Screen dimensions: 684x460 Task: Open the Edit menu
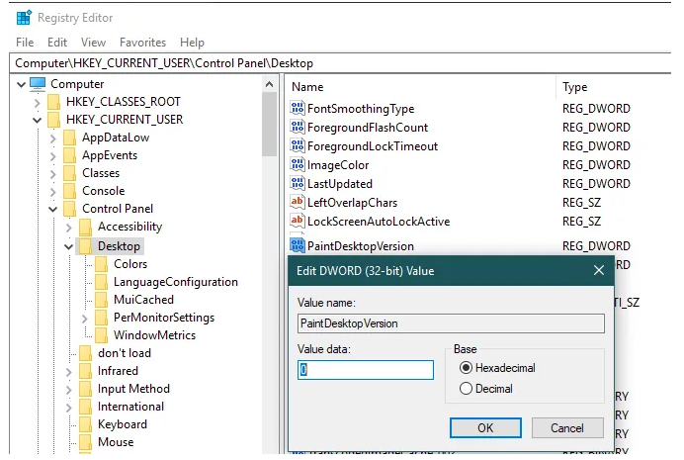pyautogui.click(x=57, y=43)
